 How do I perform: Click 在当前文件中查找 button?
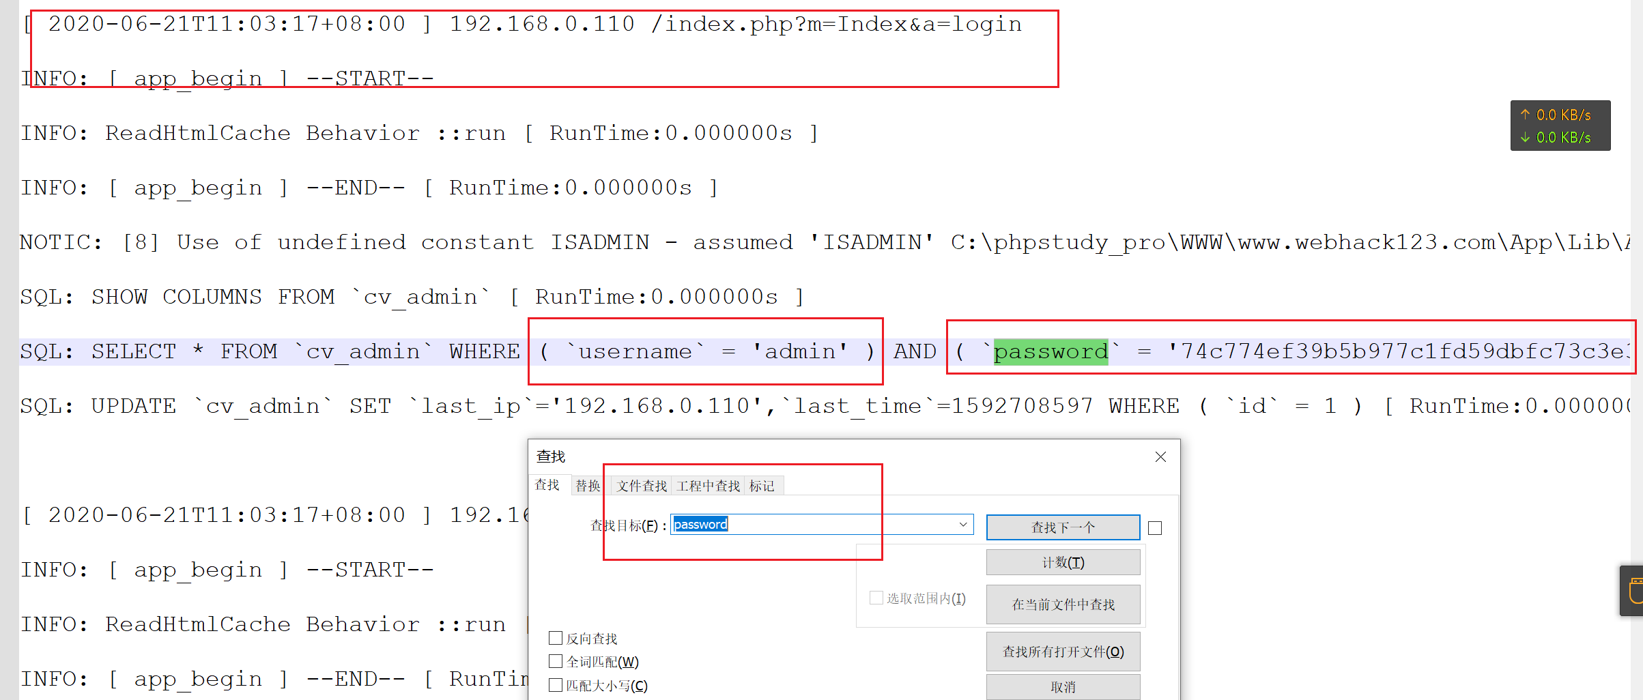(1063, 604)
